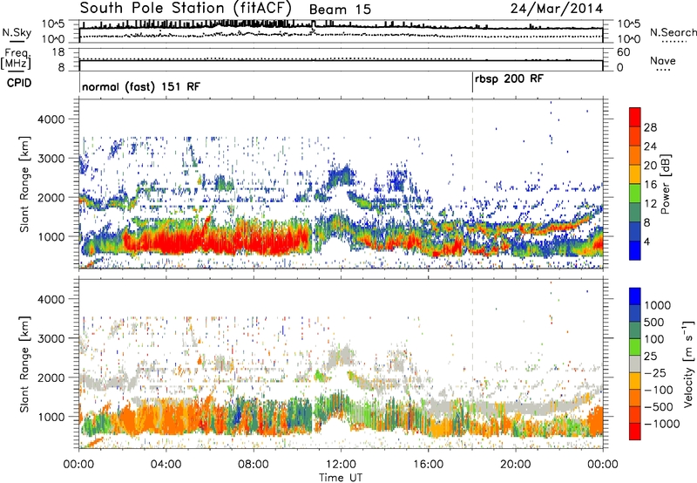Select the gray −25 to 25 Velocity colorbar segment

click(x=635, y=364)
